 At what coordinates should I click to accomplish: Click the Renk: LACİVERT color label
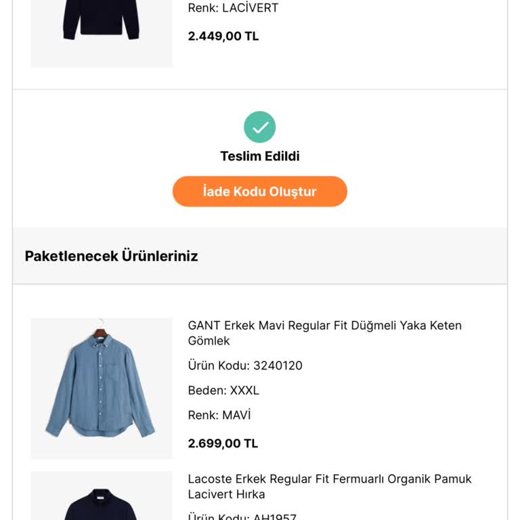[x=233, y=8]
